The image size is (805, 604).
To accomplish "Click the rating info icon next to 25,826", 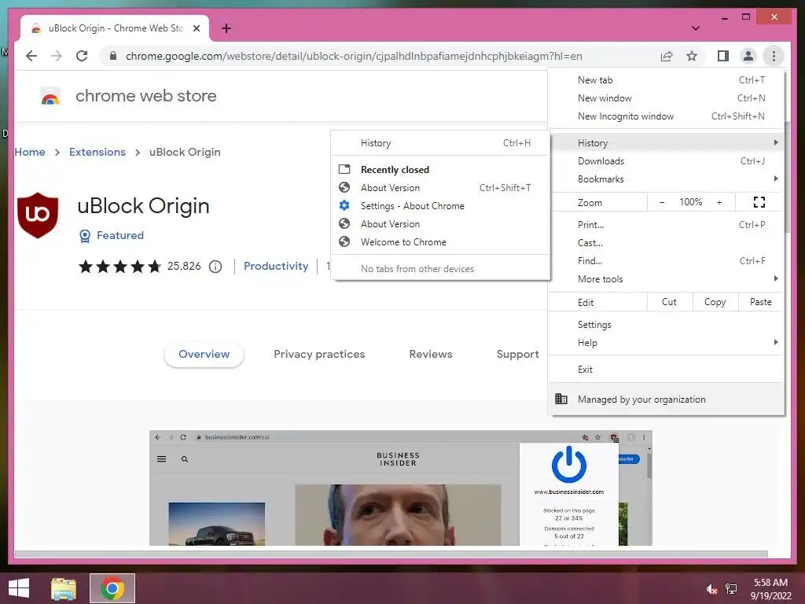I will coord(215,267).
